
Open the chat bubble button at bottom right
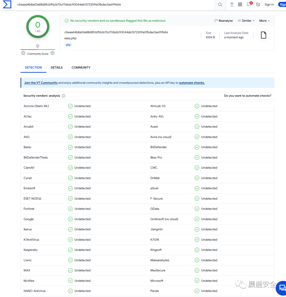coord(282,288)
